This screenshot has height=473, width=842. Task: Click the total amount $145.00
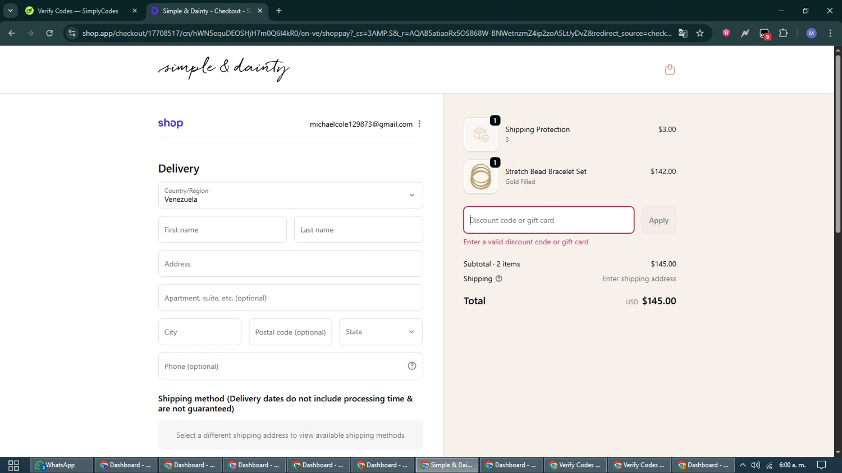[659, 301]
